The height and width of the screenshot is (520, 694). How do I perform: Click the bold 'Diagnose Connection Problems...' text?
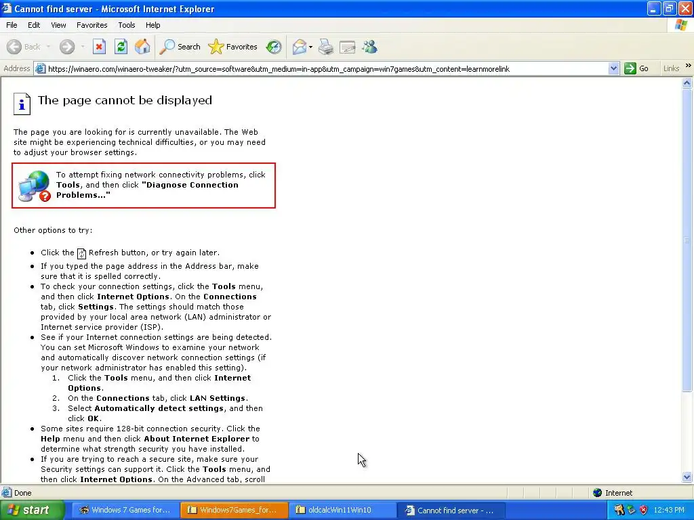point(147,190)
